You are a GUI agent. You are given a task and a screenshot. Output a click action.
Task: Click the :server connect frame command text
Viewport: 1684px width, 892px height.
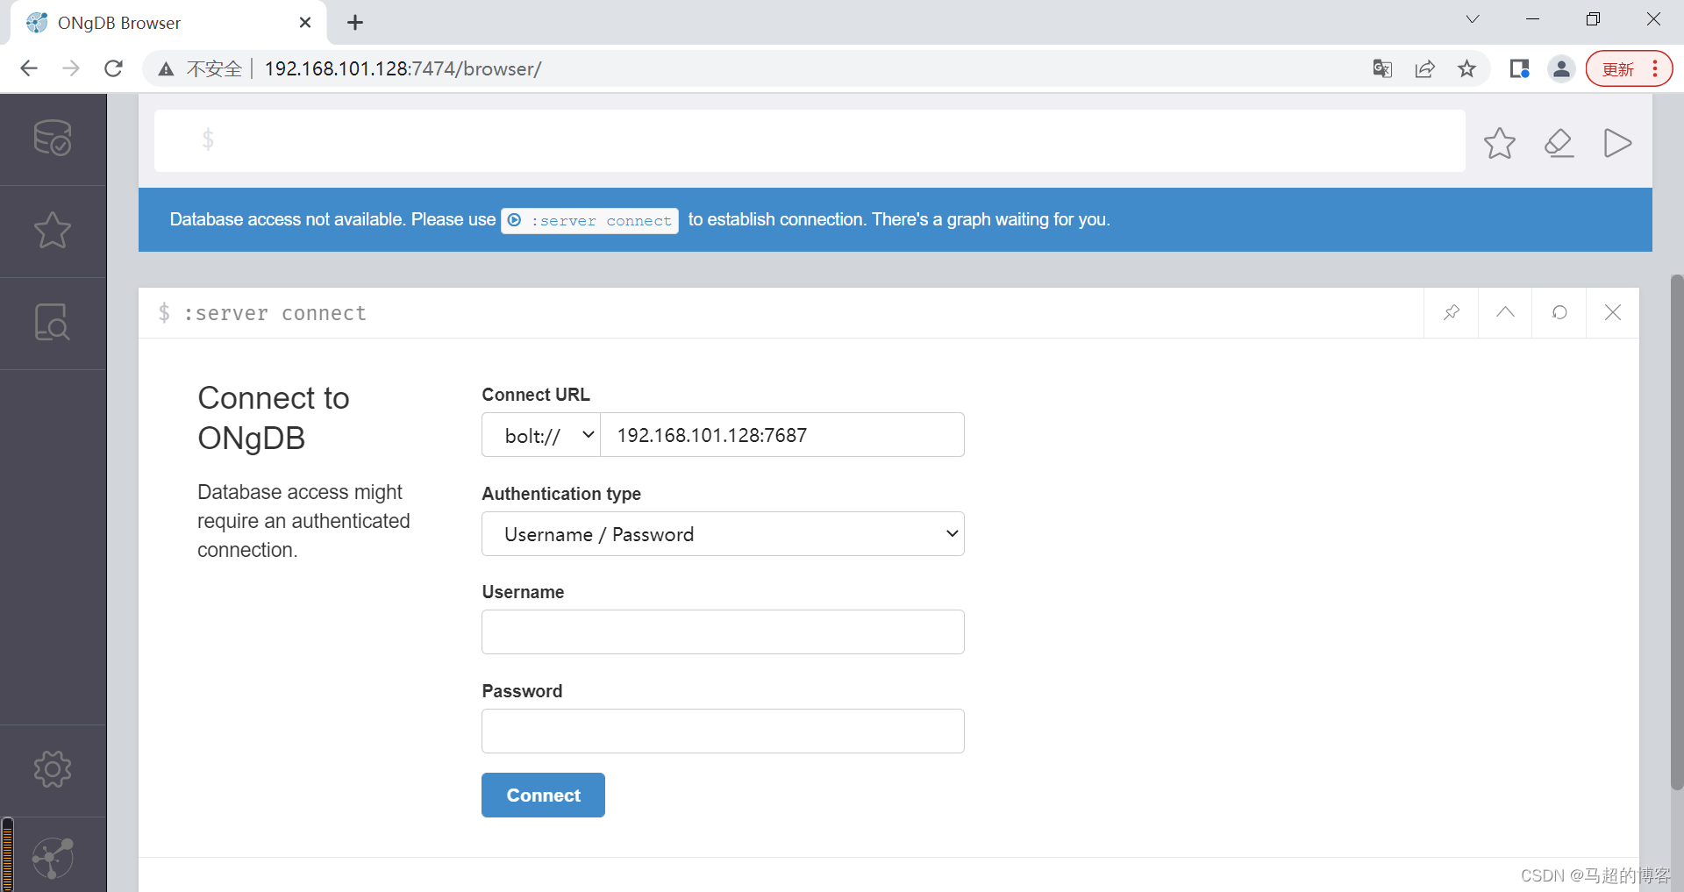[x=275, y=313]
